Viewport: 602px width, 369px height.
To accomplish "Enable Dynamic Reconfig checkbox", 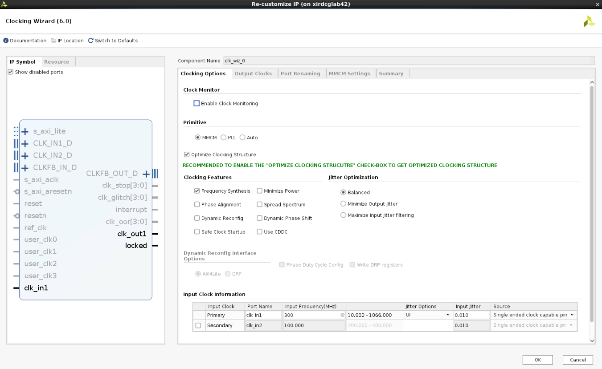I will [197, 218].
